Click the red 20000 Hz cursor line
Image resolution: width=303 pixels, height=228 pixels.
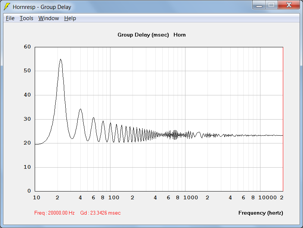283,119
